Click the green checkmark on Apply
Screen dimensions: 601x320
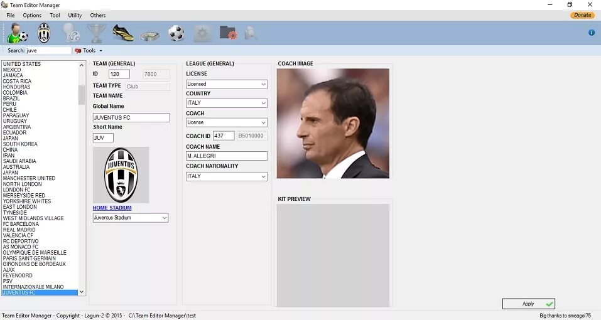click(x=550, y=304)
